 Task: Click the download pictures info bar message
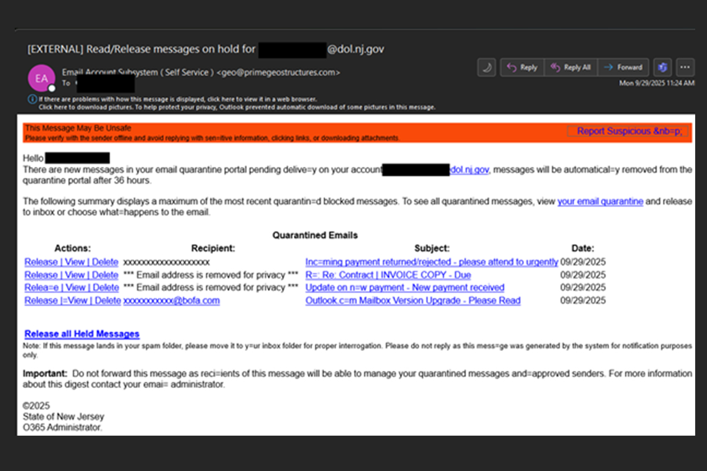(x=237, y=107)
